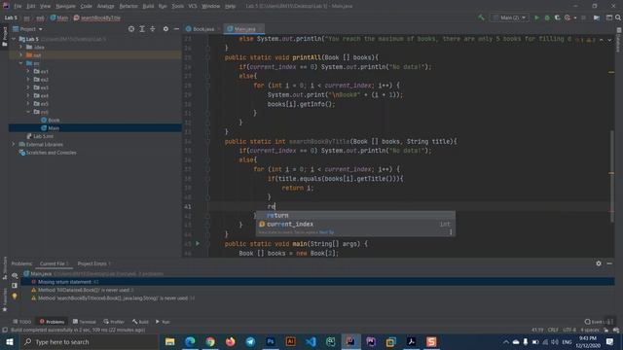Open the File menu
The height and width of the screenshot is (350, 623).
(x=18, y=6)
